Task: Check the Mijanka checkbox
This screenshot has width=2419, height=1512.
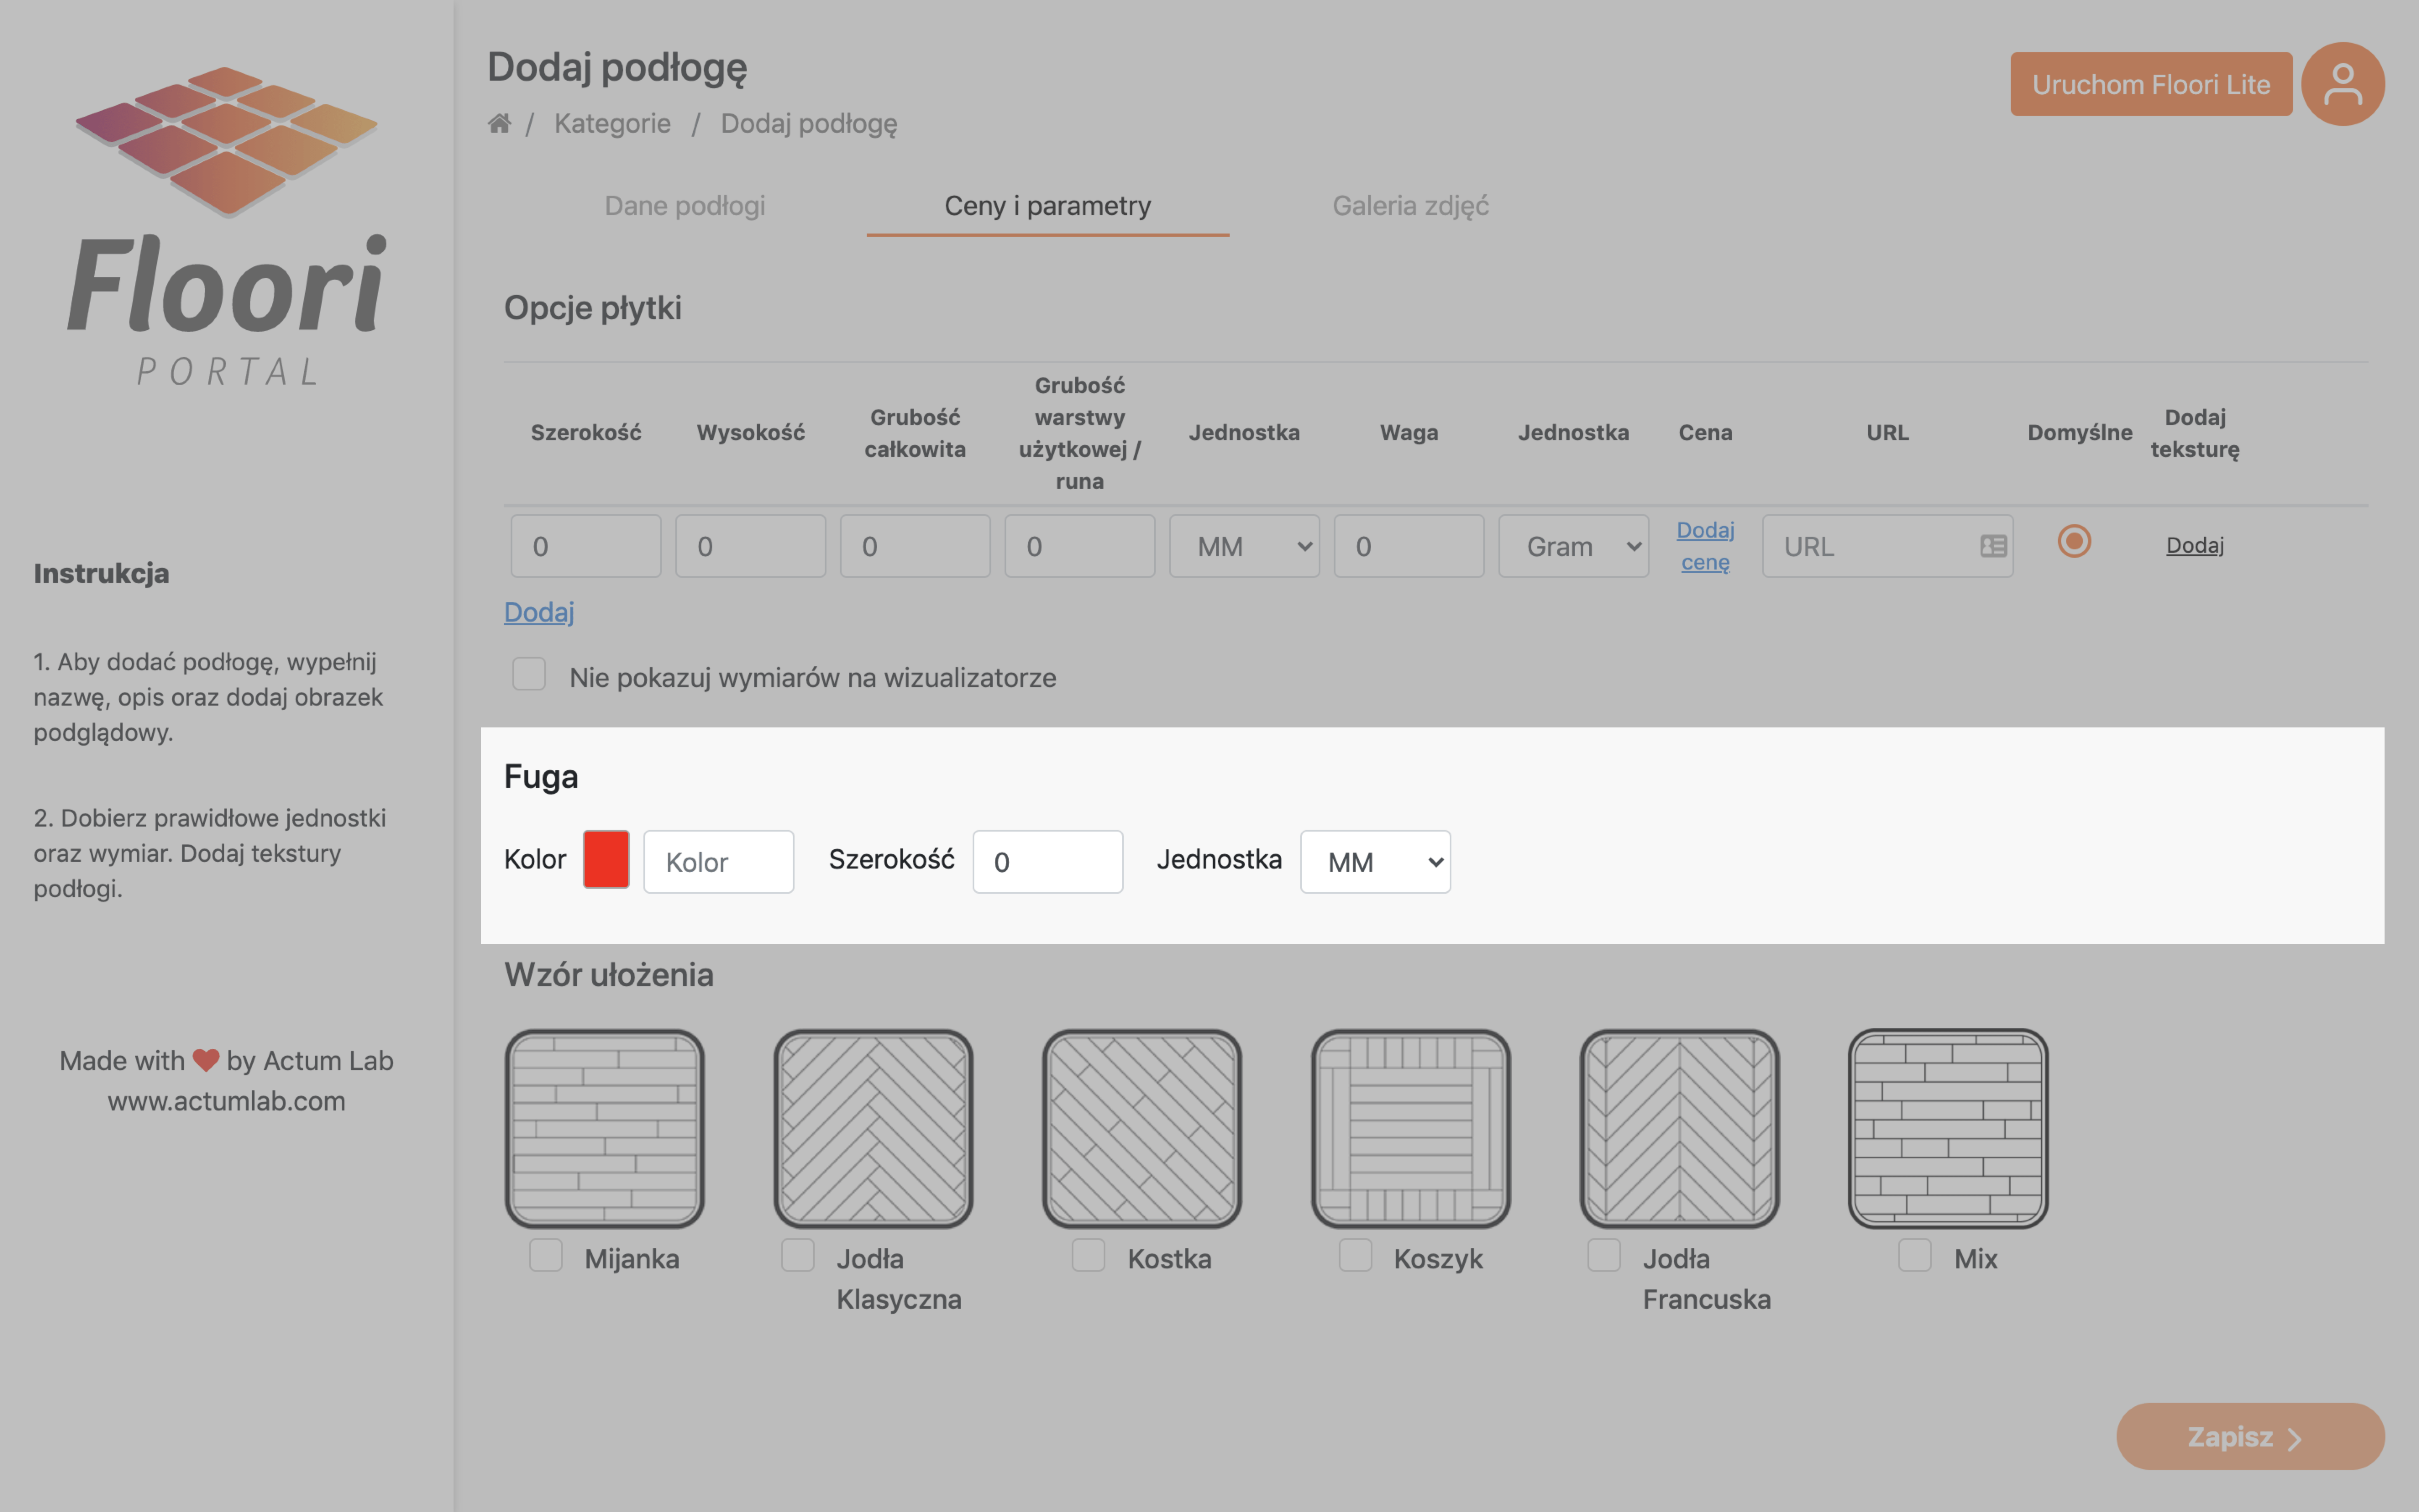Action: click(x=546, y=1255)
